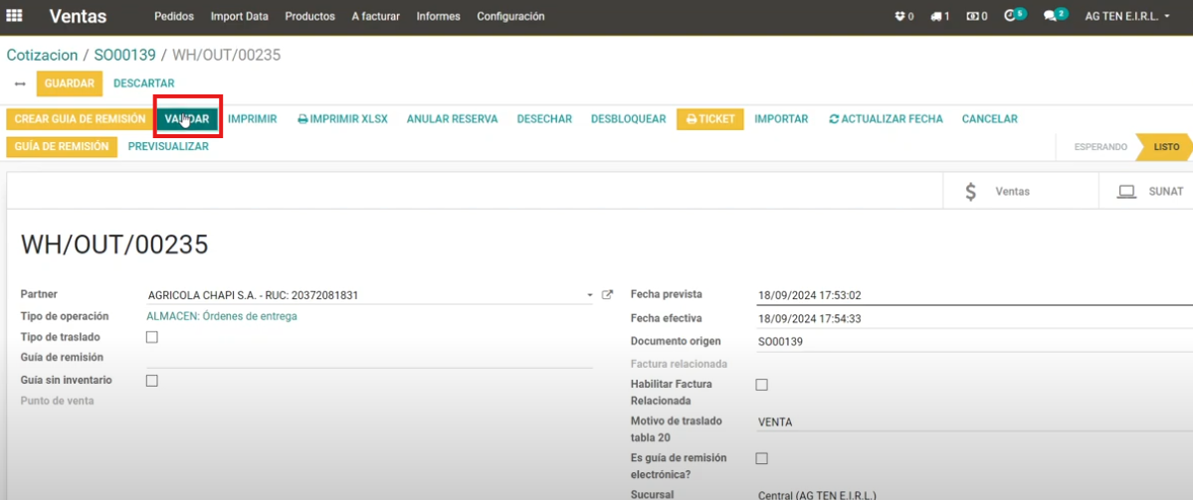Viewport: 1193px width, 500px height.
Task: Click the Dropbox counter icon in top bar
Action: tap(903, 17)
